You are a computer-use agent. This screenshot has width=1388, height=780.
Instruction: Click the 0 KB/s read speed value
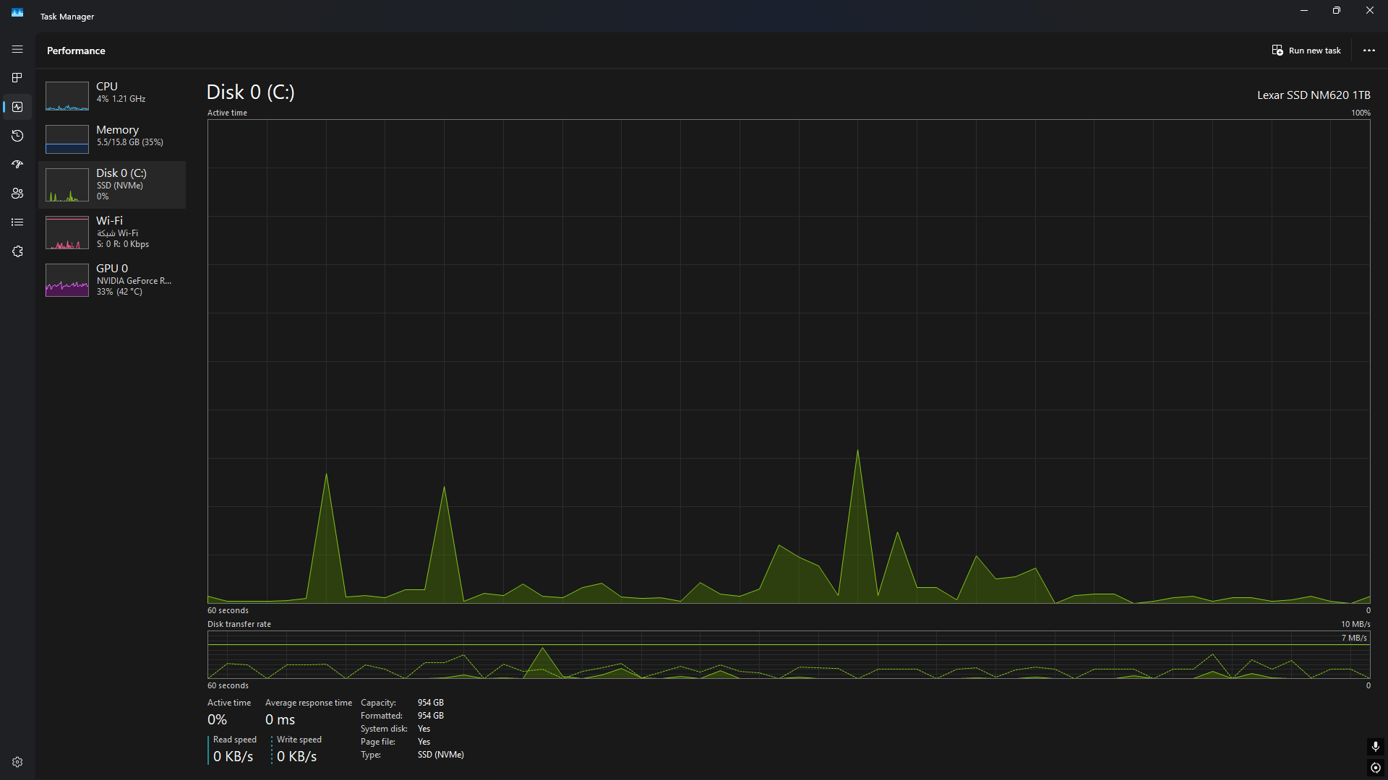[233, 756]
